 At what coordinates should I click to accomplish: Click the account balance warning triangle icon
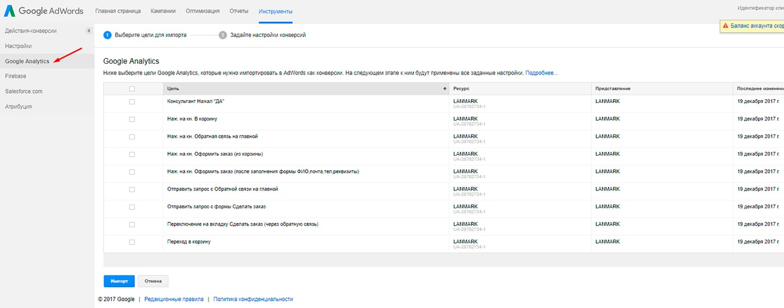(725, 26)
